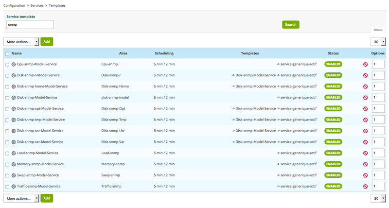Click the gear icon beside Load-snmp-Model-Service
389x208 pixels.
pos(14,153)
